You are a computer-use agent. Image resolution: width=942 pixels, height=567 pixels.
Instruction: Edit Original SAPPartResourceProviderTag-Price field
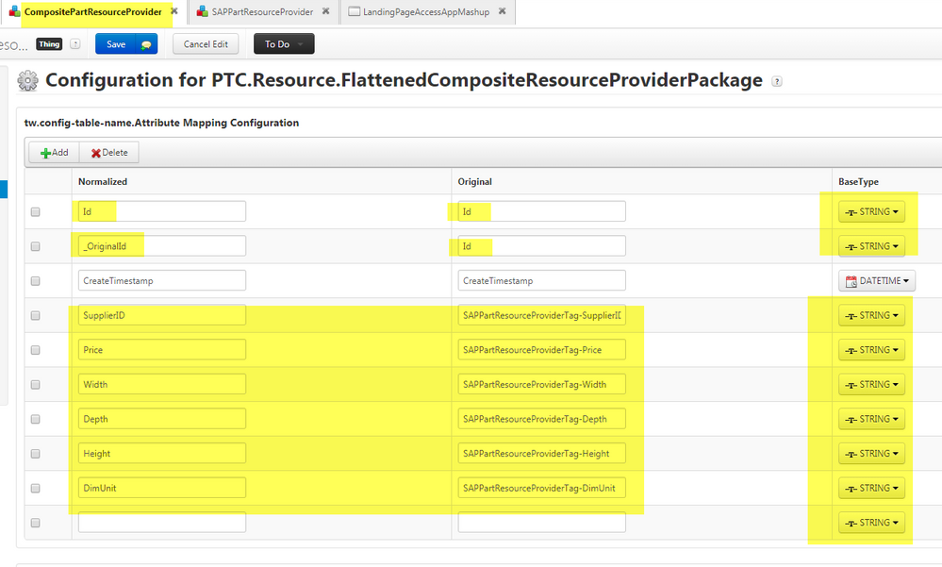[541, 350]
